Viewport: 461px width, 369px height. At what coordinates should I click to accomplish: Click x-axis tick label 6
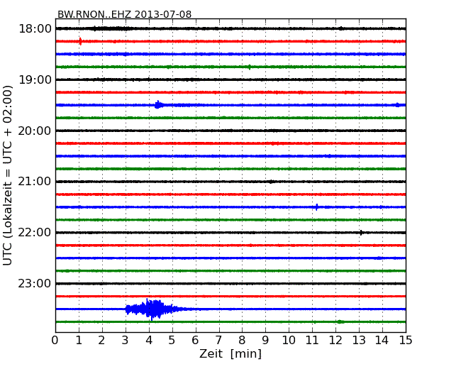click(x=195, y=340)
